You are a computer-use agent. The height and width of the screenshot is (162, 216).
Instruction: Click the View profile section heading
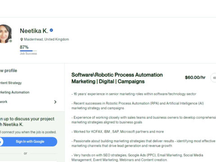[x=9, y=71]
